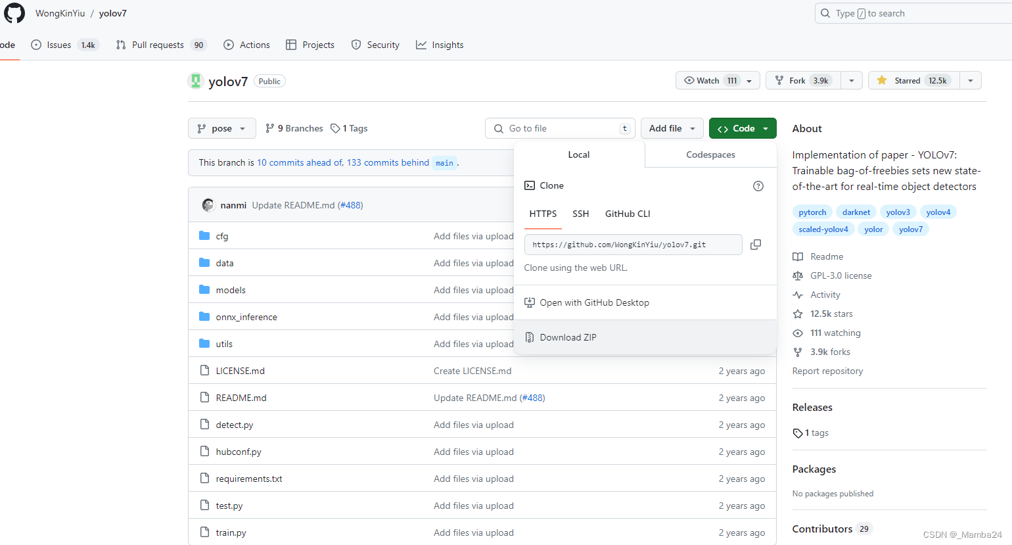Viewport: 1012px width, 545px height.
Task: Click the GitHub octocat logo
Action: pos(14,13)
